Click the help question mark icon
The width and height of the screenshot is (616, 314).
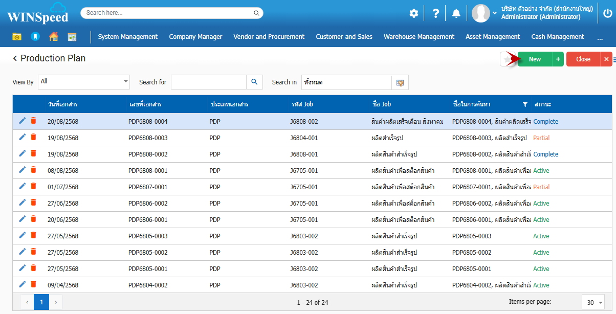pos(435,14)
